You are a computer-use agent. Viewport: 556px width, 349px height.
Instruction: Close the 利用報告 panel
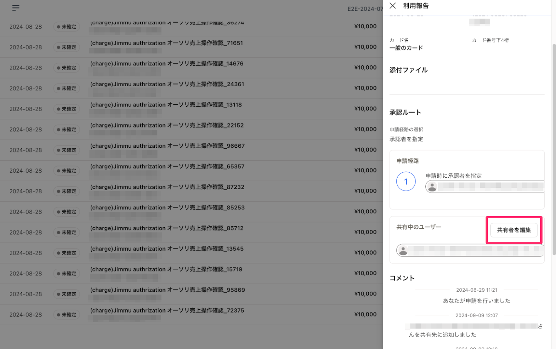[393, 6]
